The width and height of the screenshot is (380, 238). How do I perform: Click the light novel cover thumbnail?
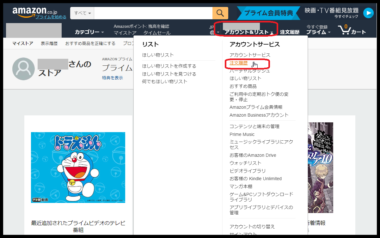[320, 168]
